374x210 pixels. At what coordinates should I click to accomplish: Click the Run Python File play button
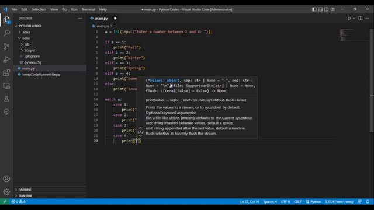pos(349,18)
